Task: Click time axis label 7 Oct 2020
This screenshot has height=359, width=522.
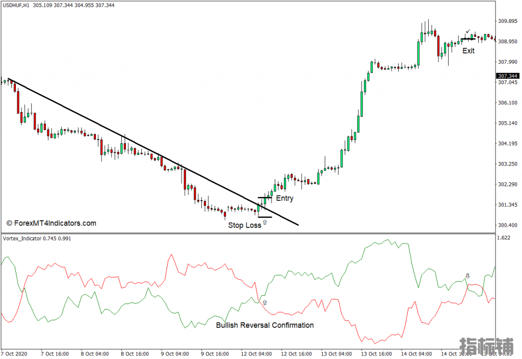Action: pyautogui.click(x=14, y=354)
